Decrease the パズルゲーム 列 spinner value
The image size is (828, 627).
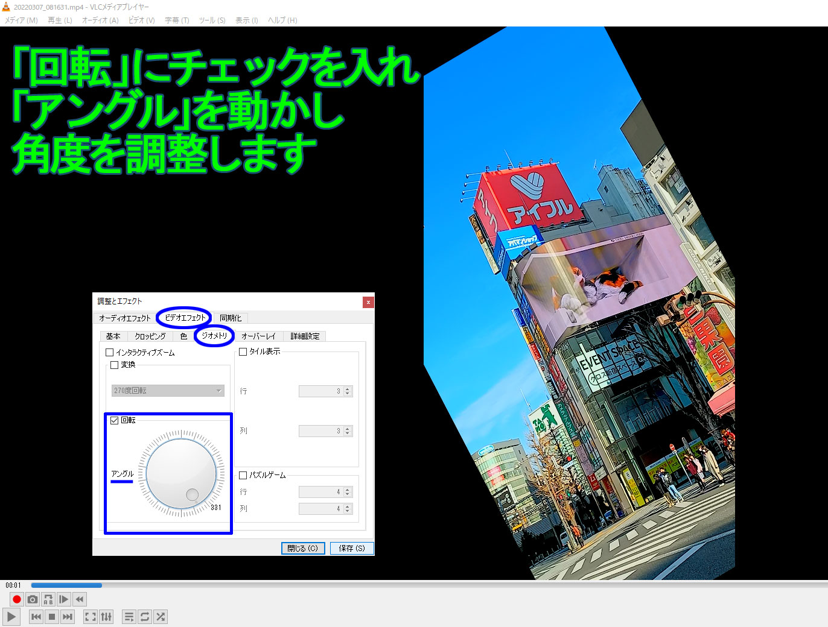coord(348,511)
